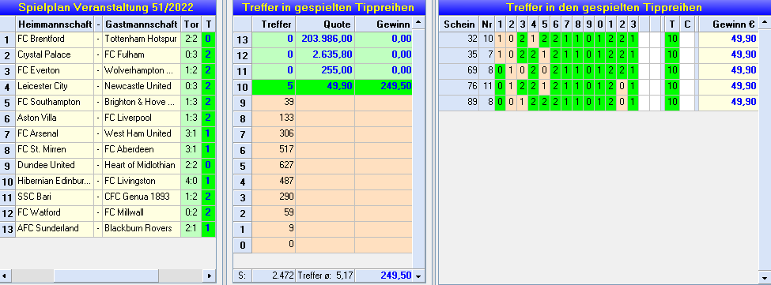
Task: Select the FC Southampton cell
Action: [55, 102]
